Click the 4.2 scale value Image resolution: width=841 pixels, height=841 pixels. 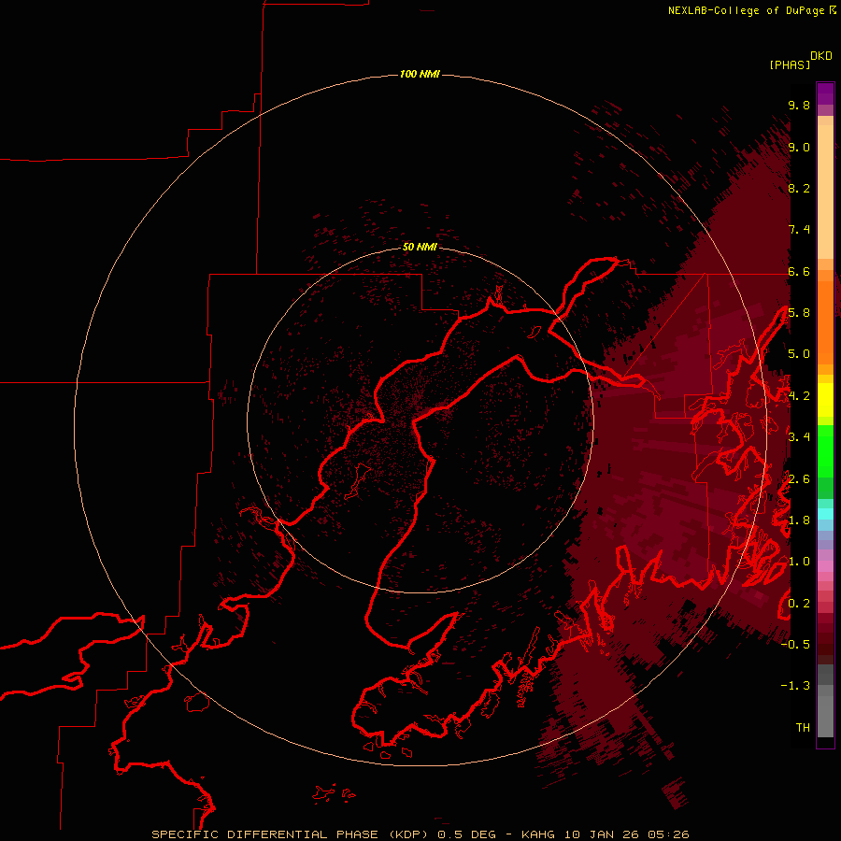[x=799, y=396]
